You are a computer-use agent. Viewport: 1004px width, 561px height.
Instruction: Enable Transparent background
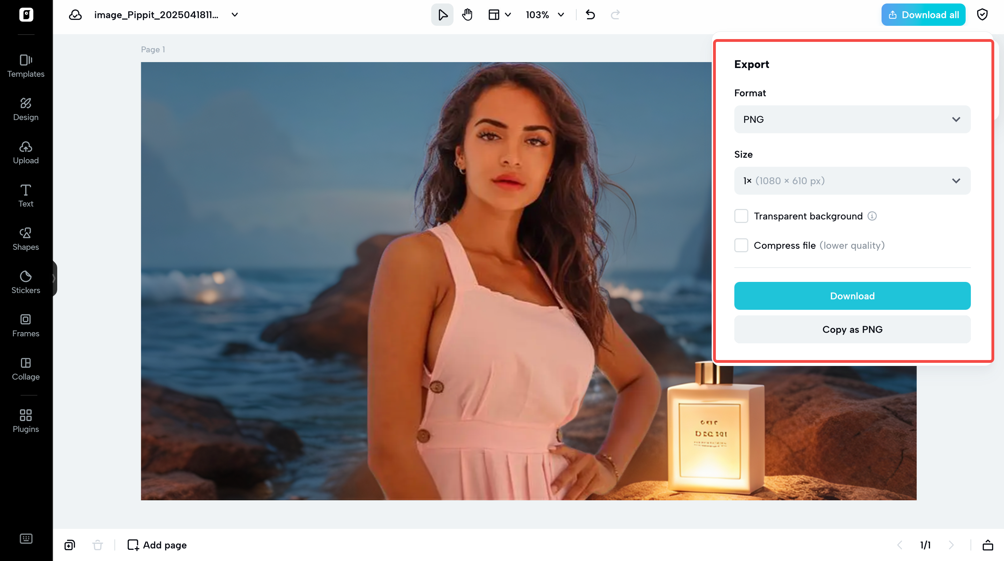click(741, 216)
